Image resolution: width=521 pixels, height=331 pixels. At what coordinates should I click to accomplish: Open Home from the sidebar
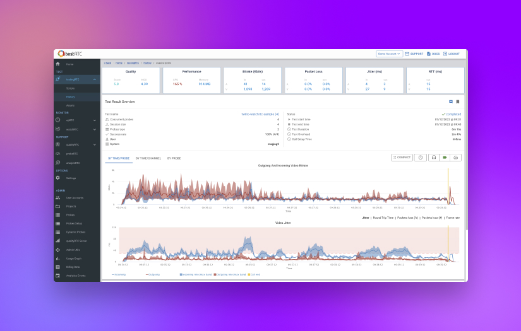pos(69,64)
